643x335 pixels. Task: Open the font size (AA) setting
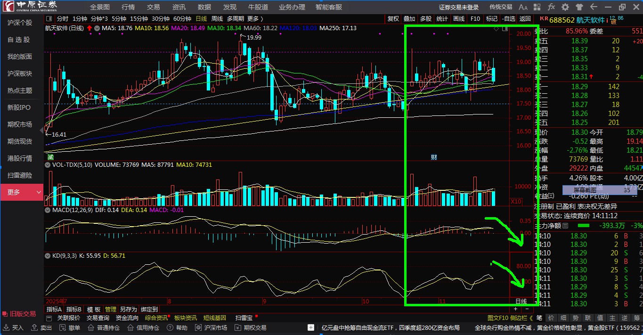point(523,7)
